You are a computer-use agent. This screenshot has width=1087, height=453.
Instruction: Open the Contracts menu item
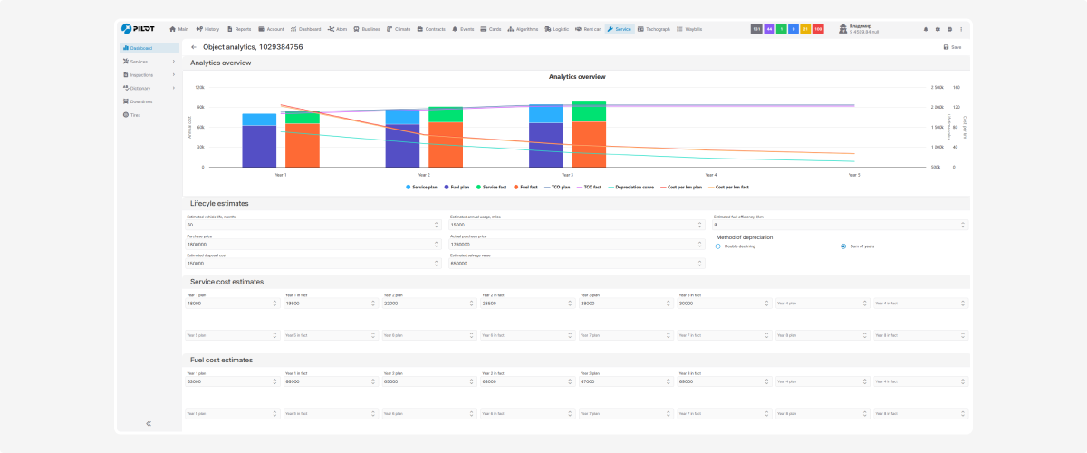tap(431, 29)
